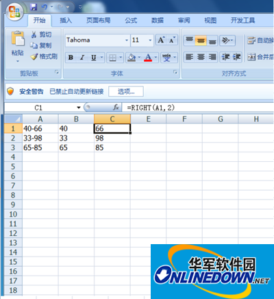Click the 选项... security options button
The image size is (274, 299).
[126, 91]
